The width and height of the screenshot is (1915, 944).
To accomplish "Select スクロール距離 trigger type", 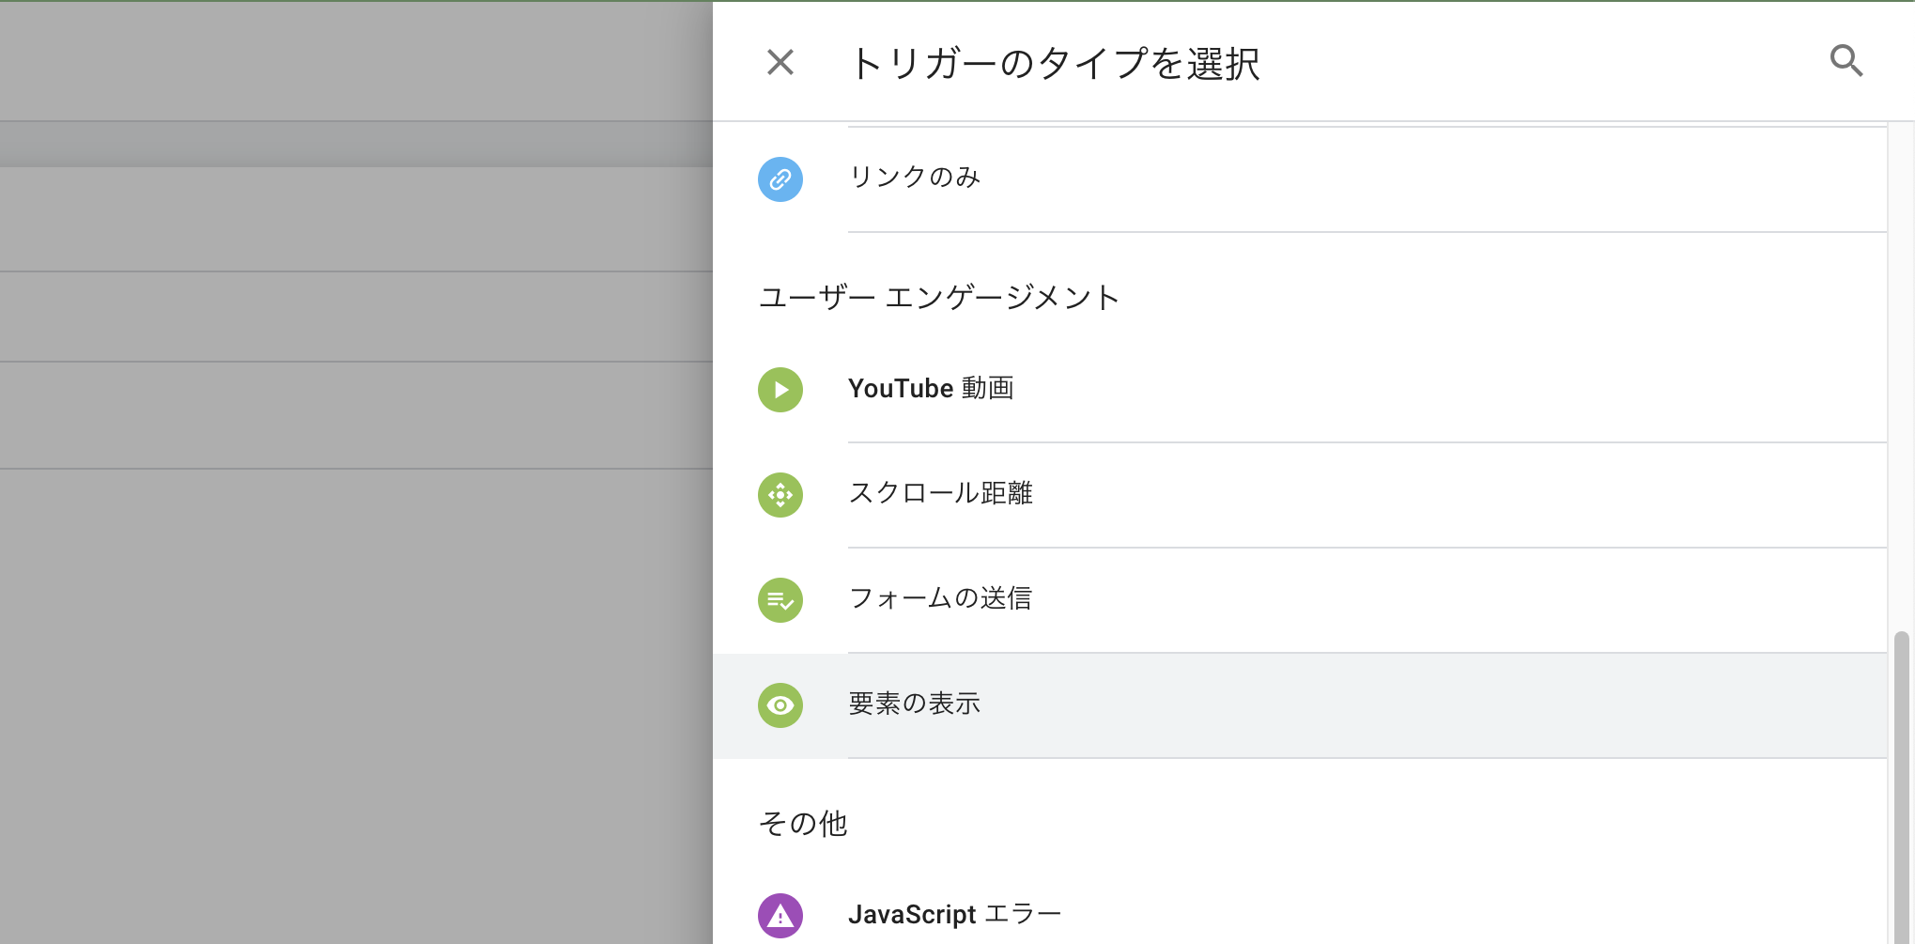I will click(x=1300, y=494).
